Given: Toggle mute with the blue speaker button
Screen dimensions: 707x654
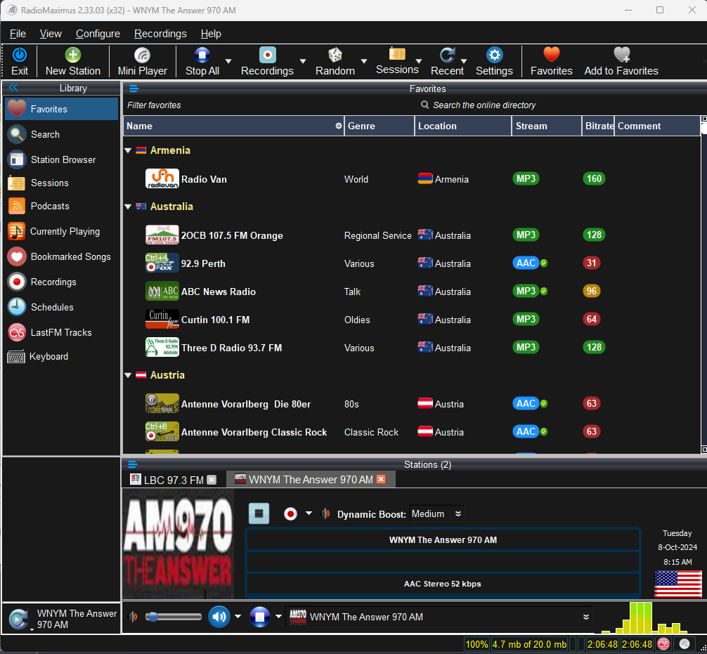Looking at the screenshot, I should [219, 617].
